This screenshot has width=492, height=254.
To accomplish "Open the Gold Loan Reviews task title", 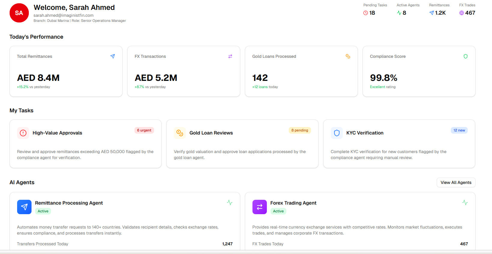I will (211, 133).
